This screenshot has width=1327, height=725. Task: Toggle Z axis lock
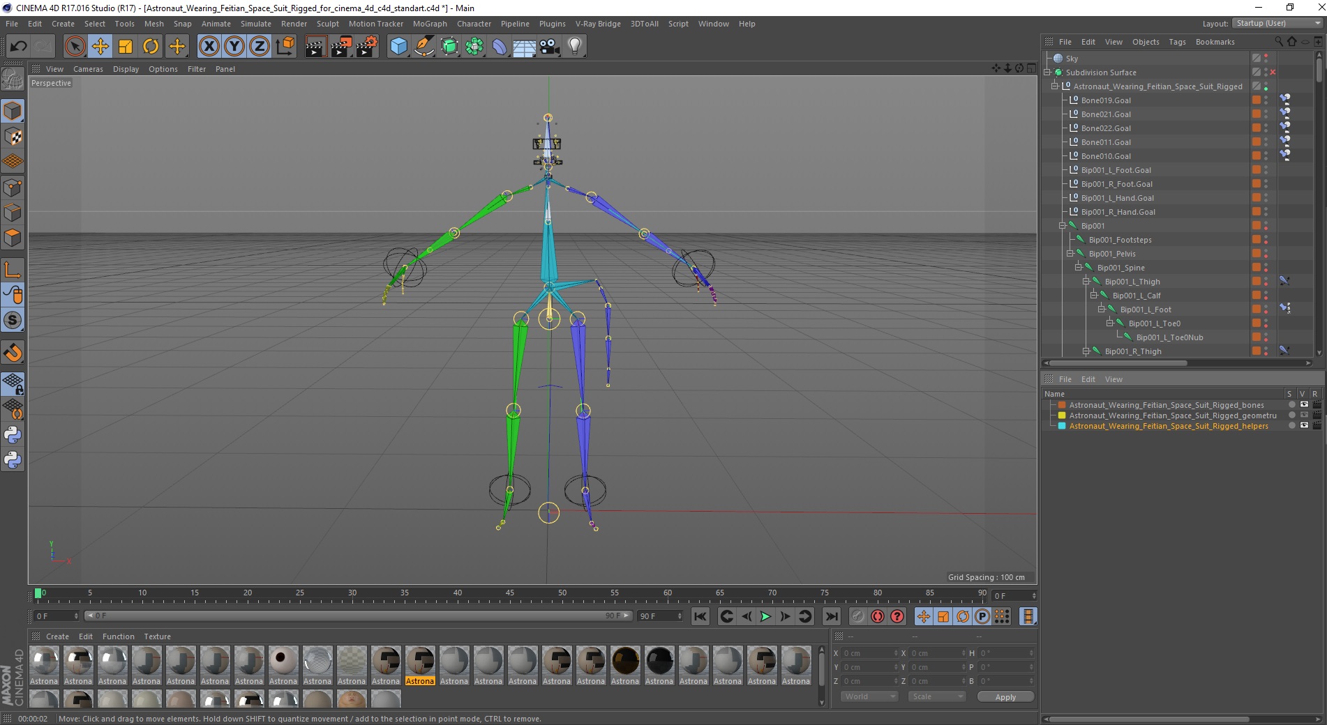(260, 47)
